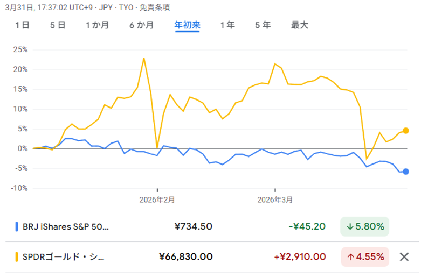Click the ¥66,830.00 price value

click(186, 256)
